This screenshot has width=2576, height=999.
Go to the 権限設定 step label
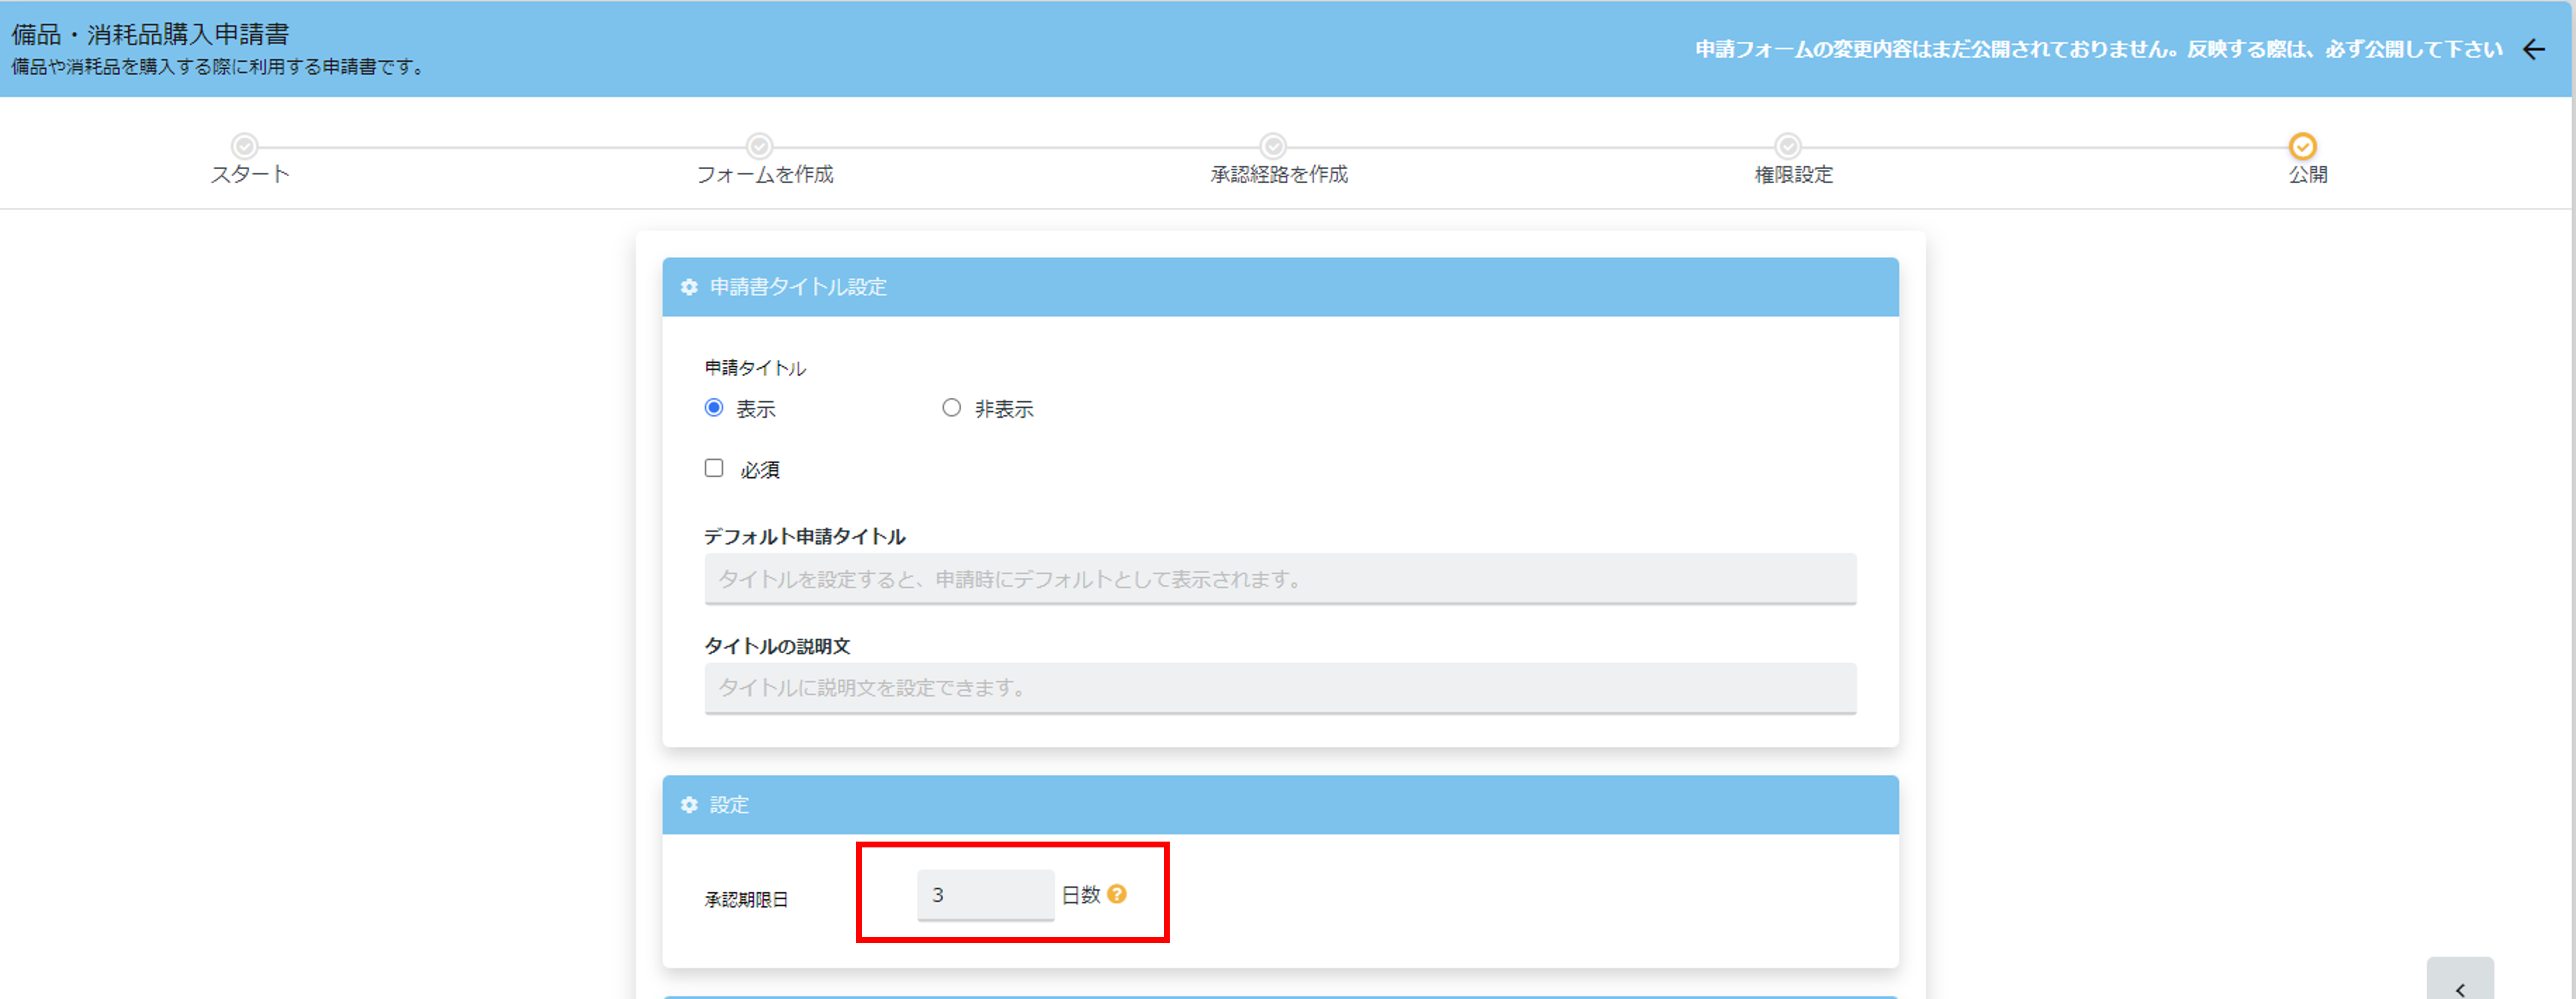click(x=1794, y=175)
